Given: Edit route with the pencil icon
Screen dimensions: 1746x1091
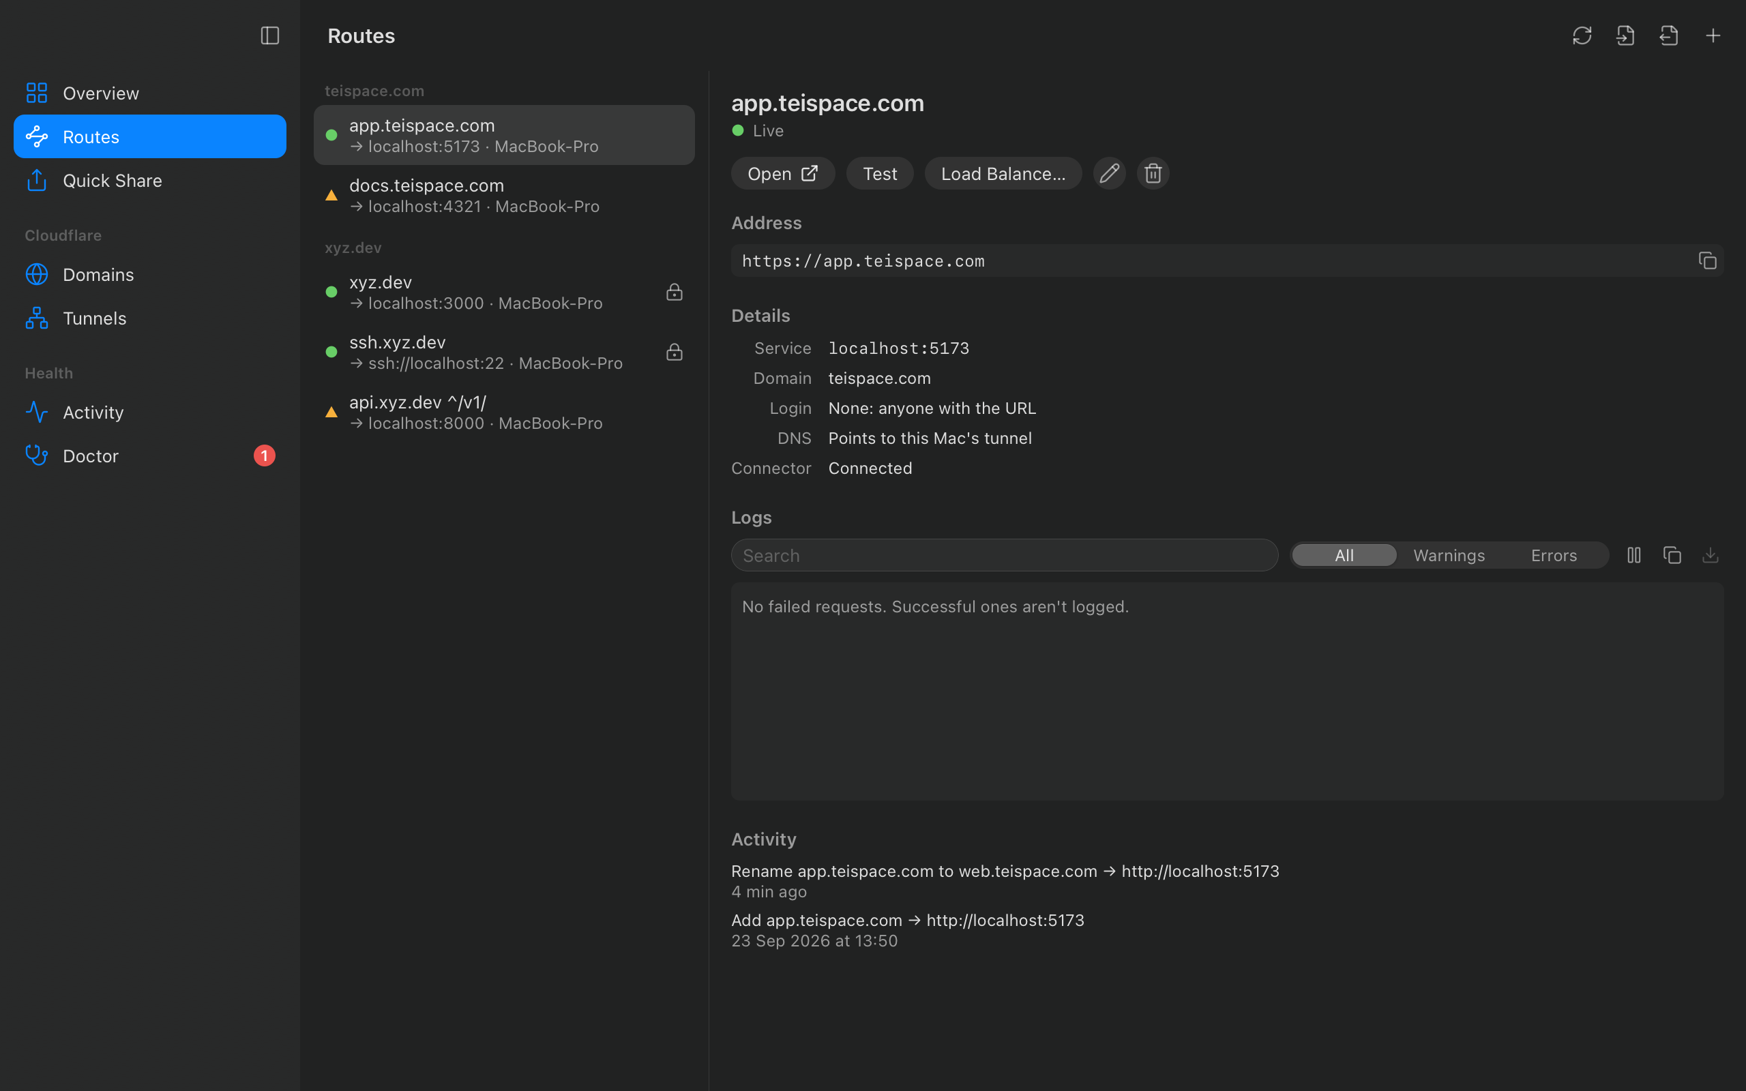Looking at the screenshot, I should pyautogui.click(x=1109, y=173).
